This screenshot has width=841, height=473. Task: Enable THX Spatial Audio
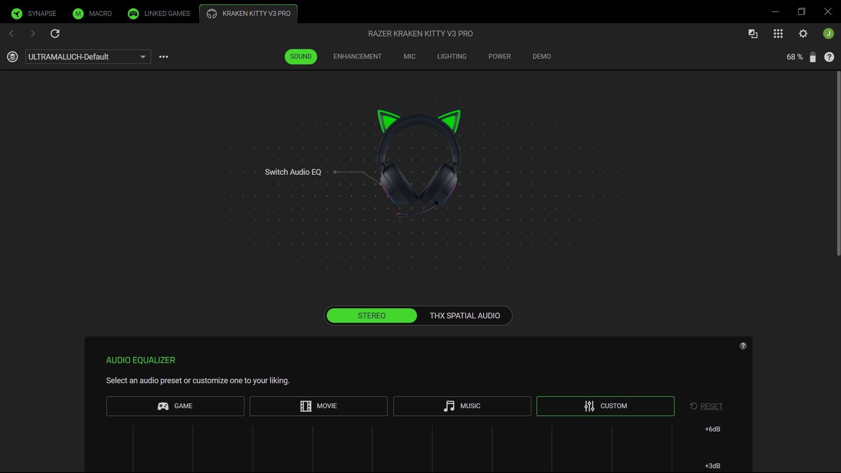[x=464, y=315]
